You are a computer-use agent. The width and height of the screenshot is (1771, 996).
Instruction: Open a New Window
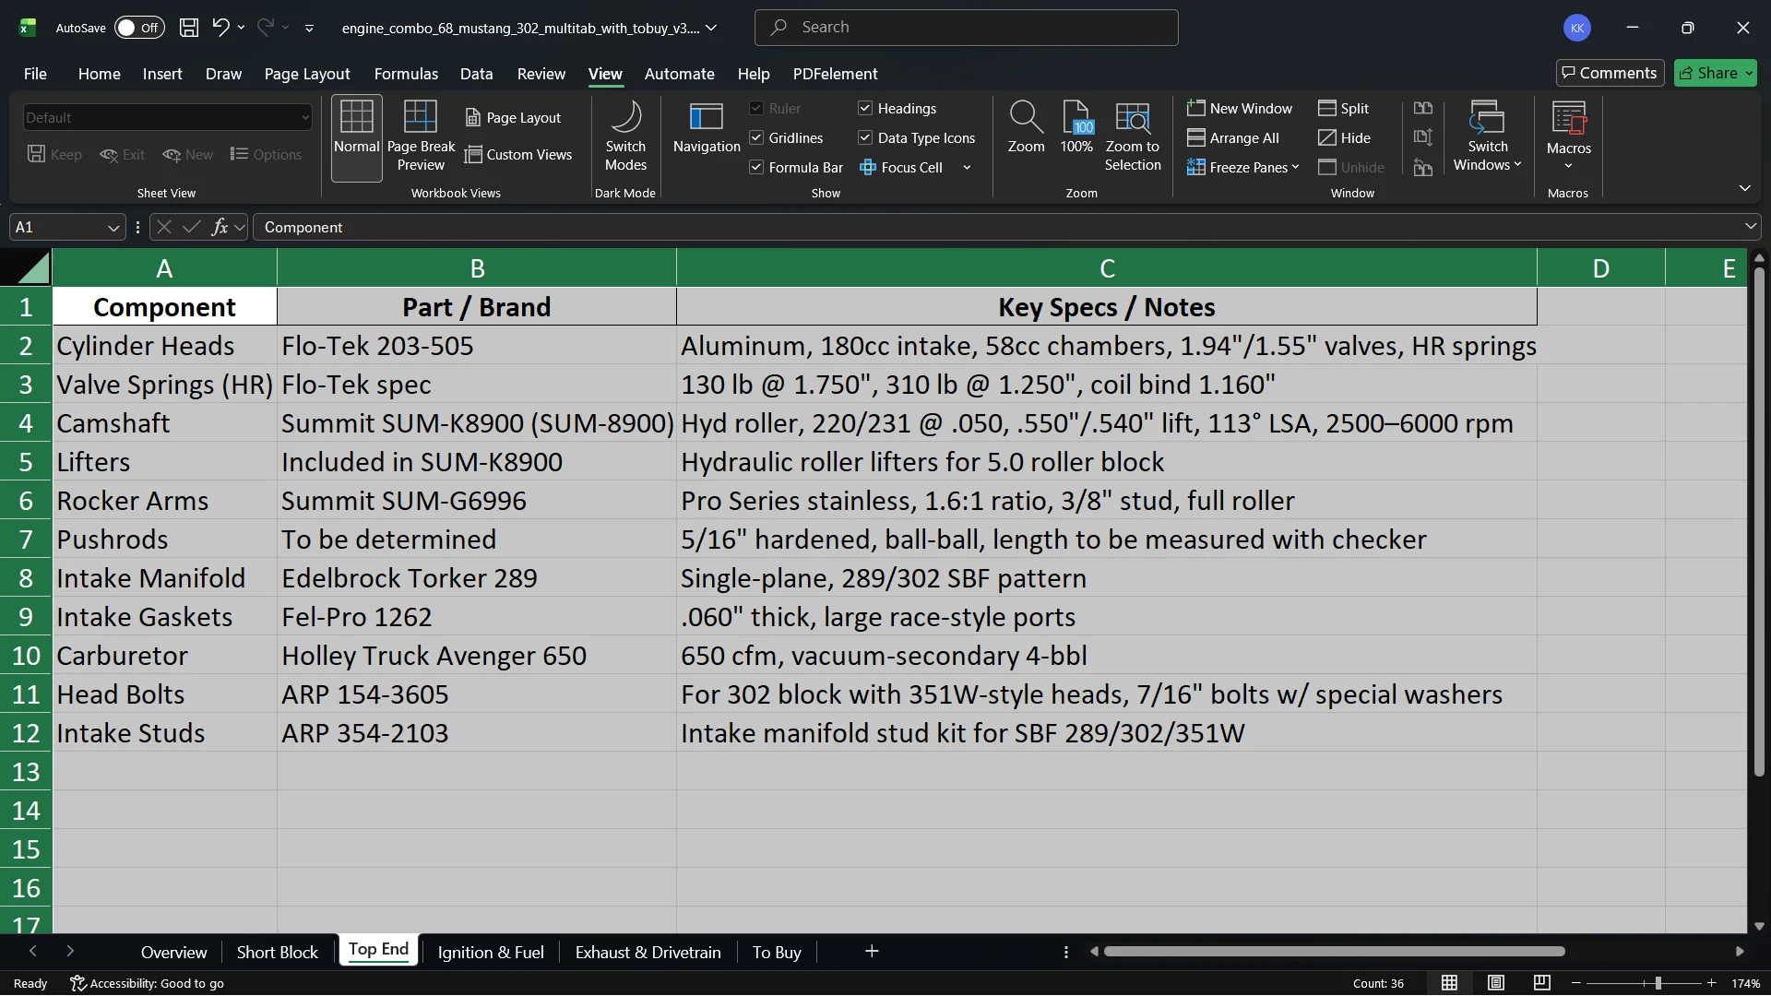tap(1240, 109)
